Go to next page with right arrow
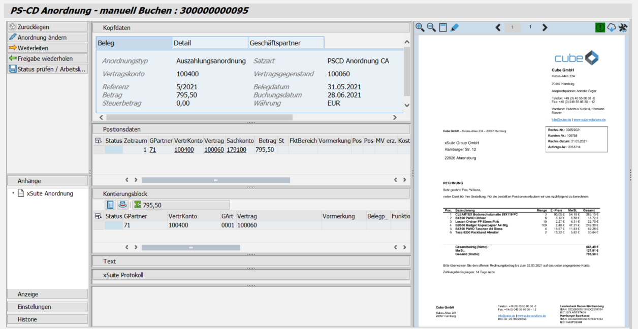 click(545, 27)
